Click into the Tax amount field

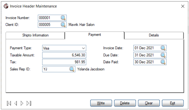click(64, 62)
